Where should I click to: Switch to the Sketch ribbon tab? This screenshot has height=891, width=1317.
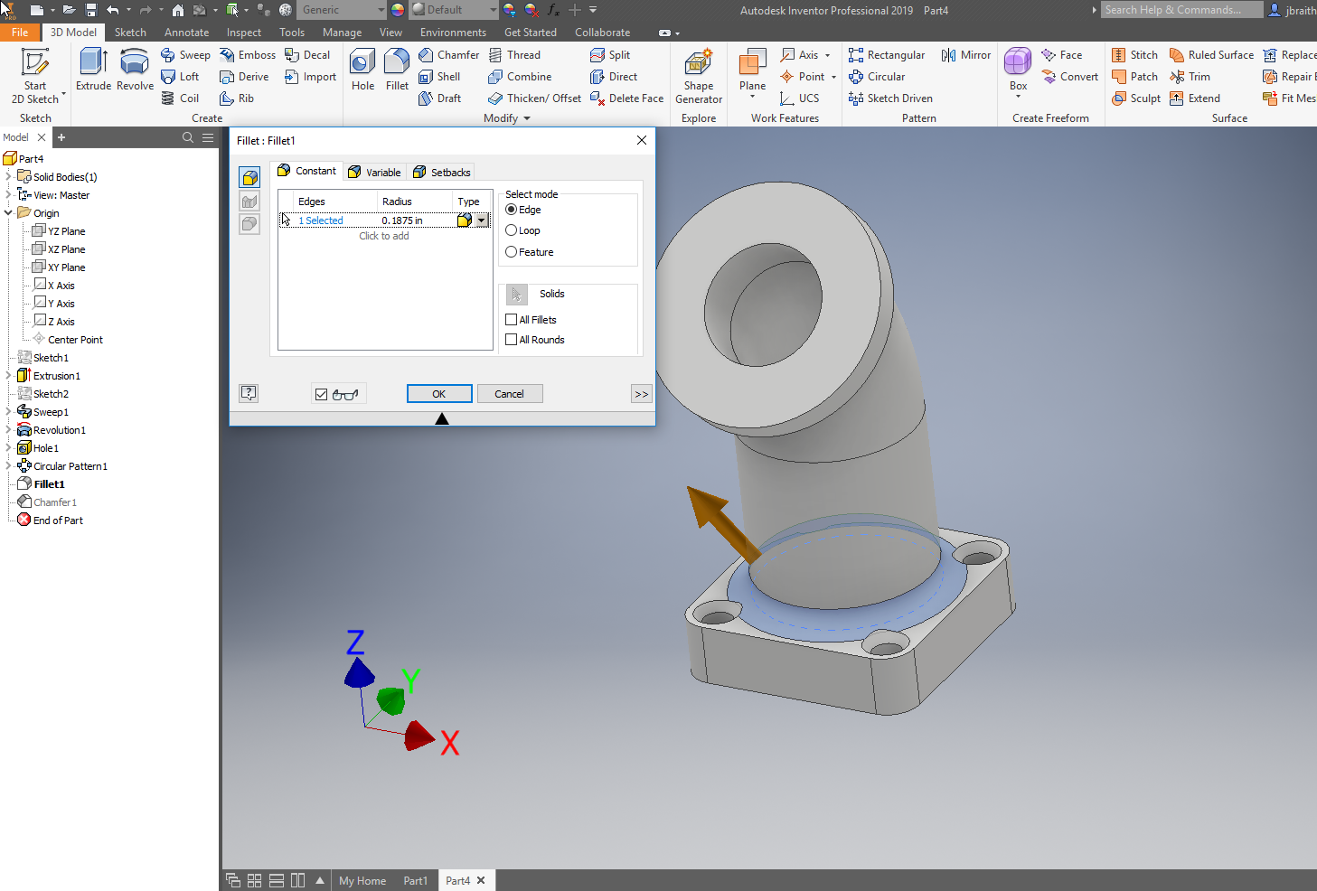tap(130, 33)
